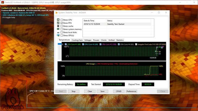Click the Stop button

tap(74, 91)
